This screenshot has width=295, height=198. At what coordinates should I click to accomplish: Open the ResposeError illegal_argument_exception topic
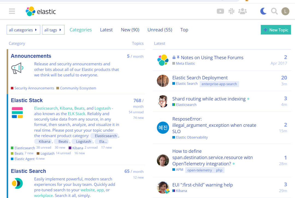click(x=214, y=125)
